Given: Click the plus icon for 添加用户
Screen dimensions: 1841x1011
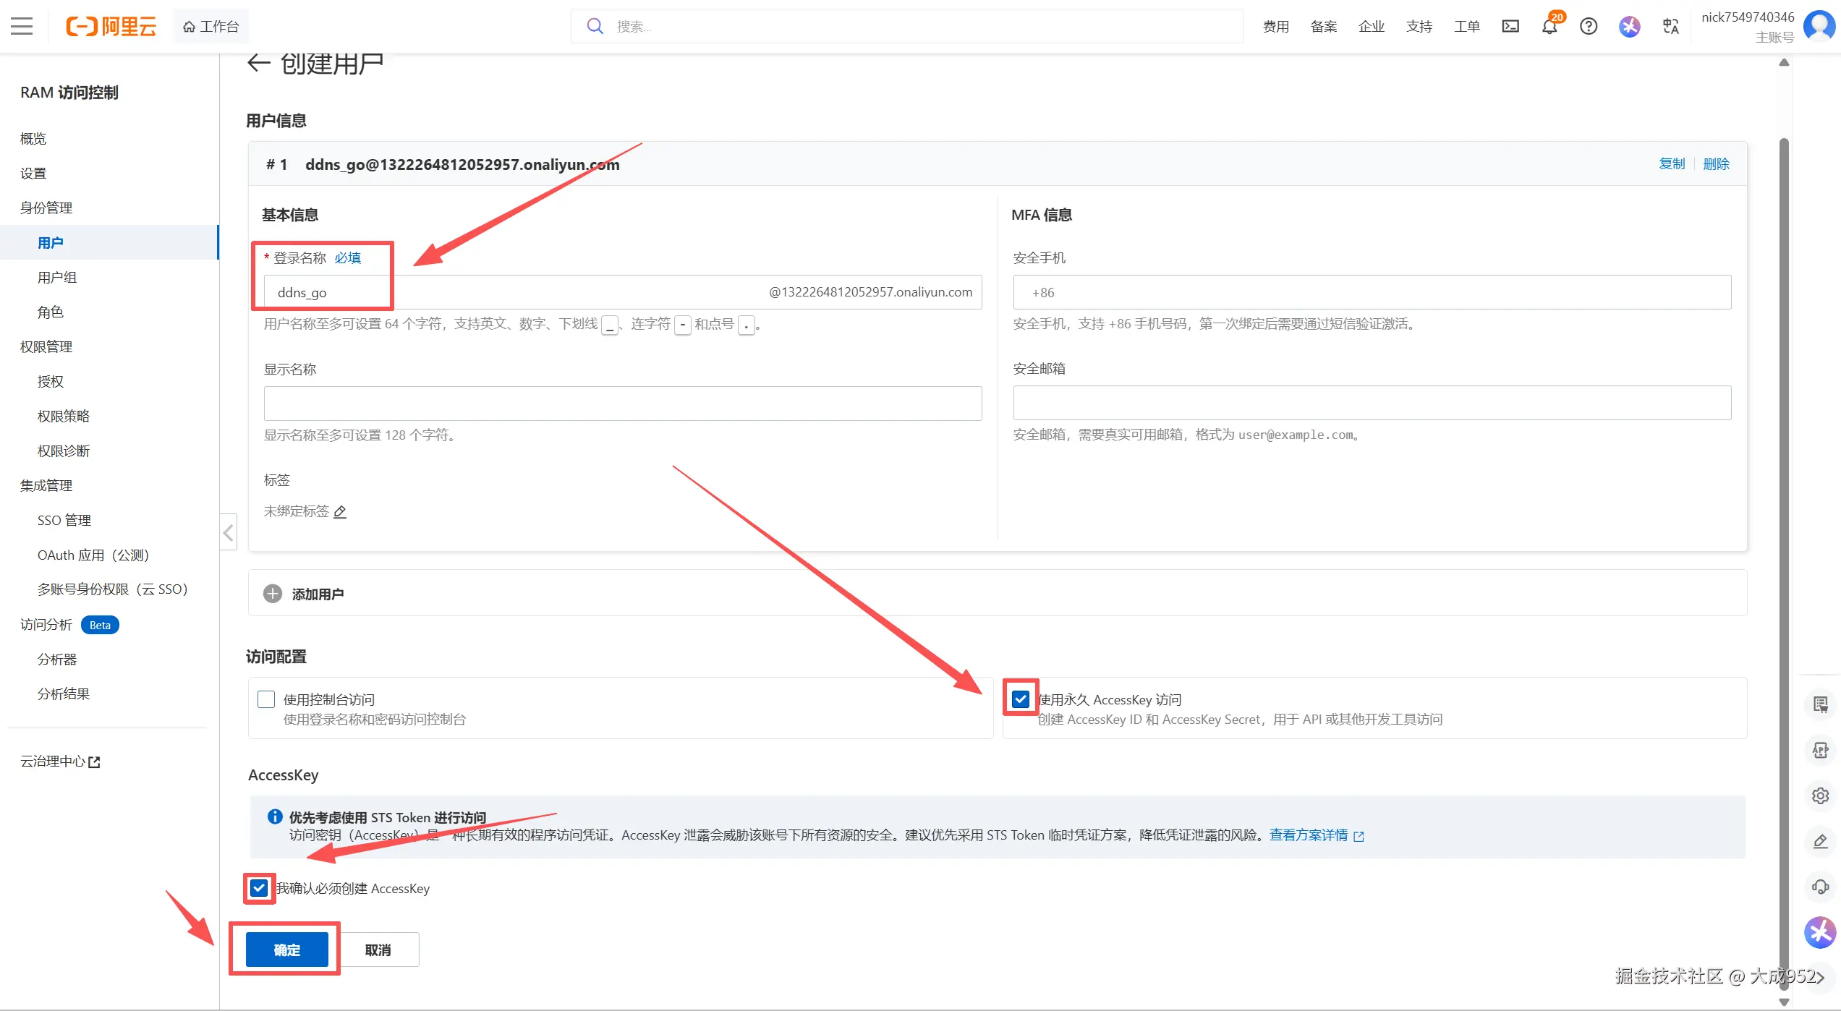Looking at the screenshot, I should click(x=273, y=594).
